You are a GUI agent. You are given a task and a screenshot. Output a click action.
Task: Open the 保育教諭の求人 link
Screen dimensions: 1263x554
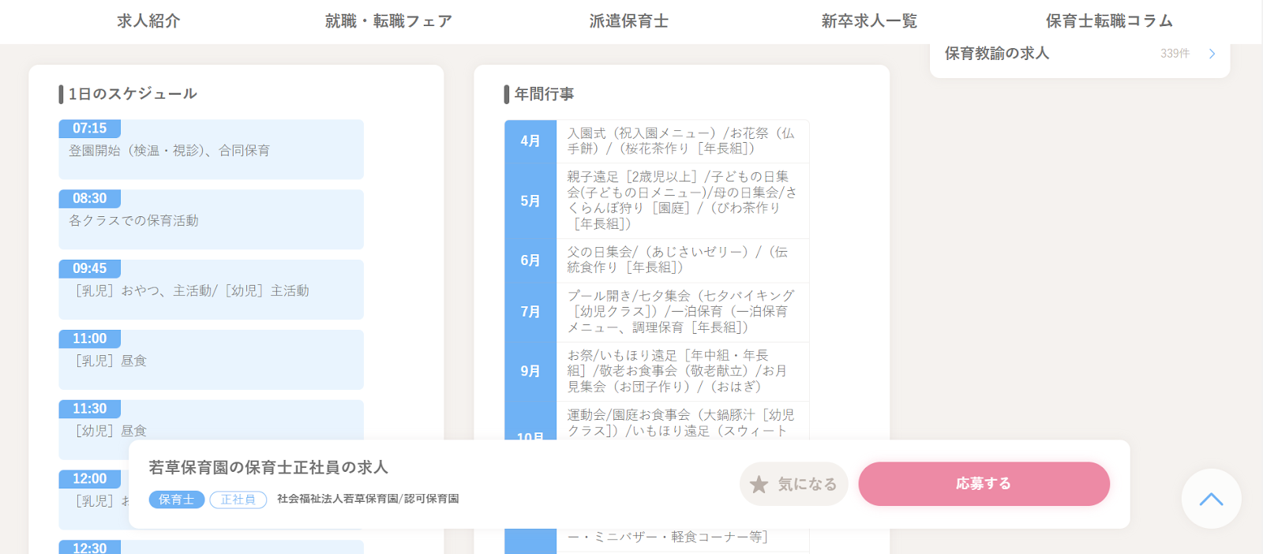[x=997, y=54]
